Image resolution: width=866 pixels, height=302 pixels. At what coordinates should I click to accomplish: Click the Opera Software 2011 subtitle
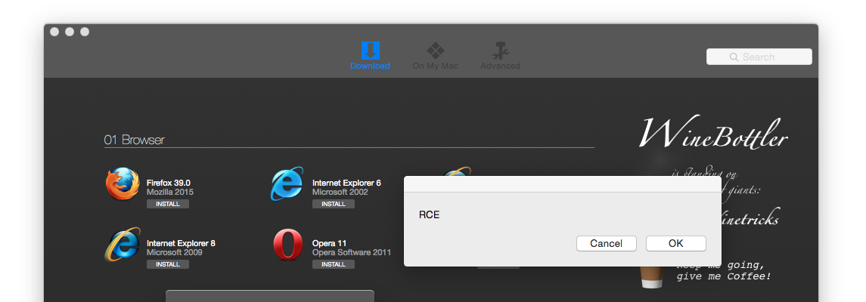pyautogui.click(x=351, y=252)
